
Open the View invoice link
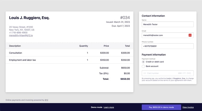pos(188,107)
